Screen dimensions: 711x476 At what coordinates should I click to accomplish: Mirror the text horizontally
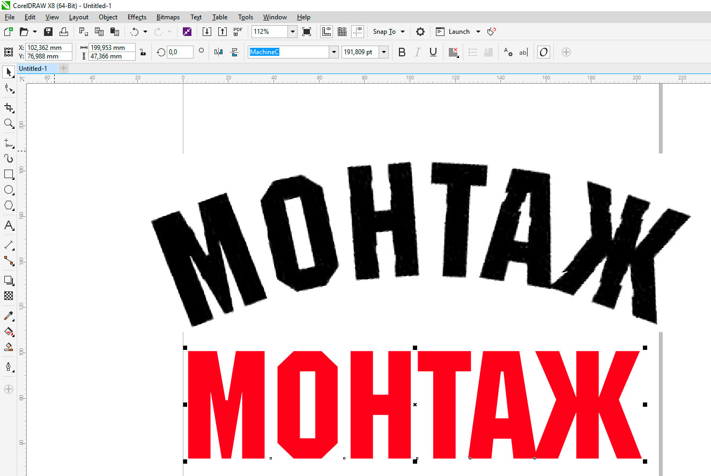(218, 52)
